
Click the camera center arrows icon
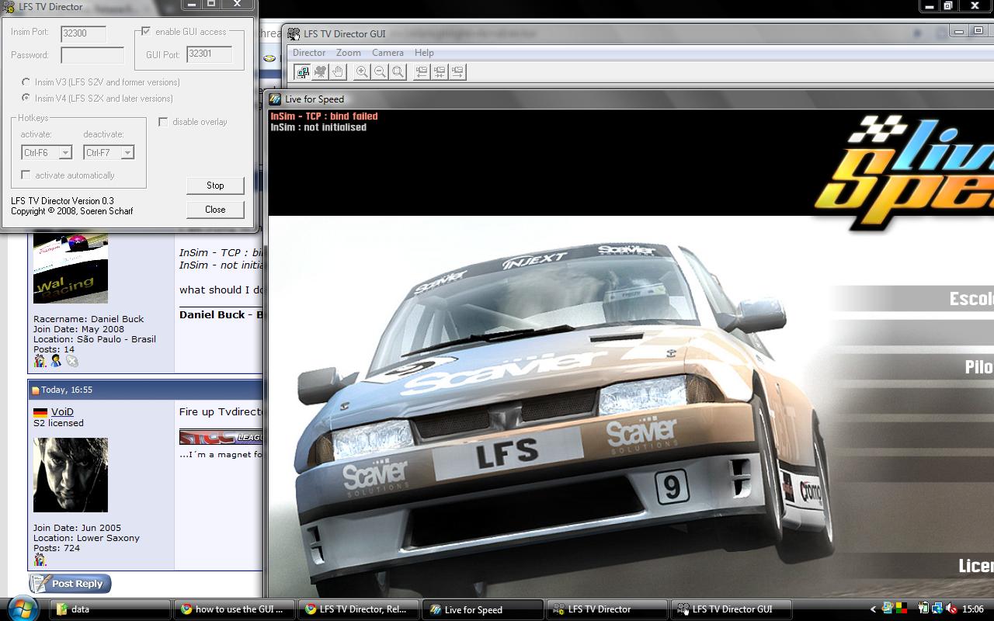click(440, 71)
